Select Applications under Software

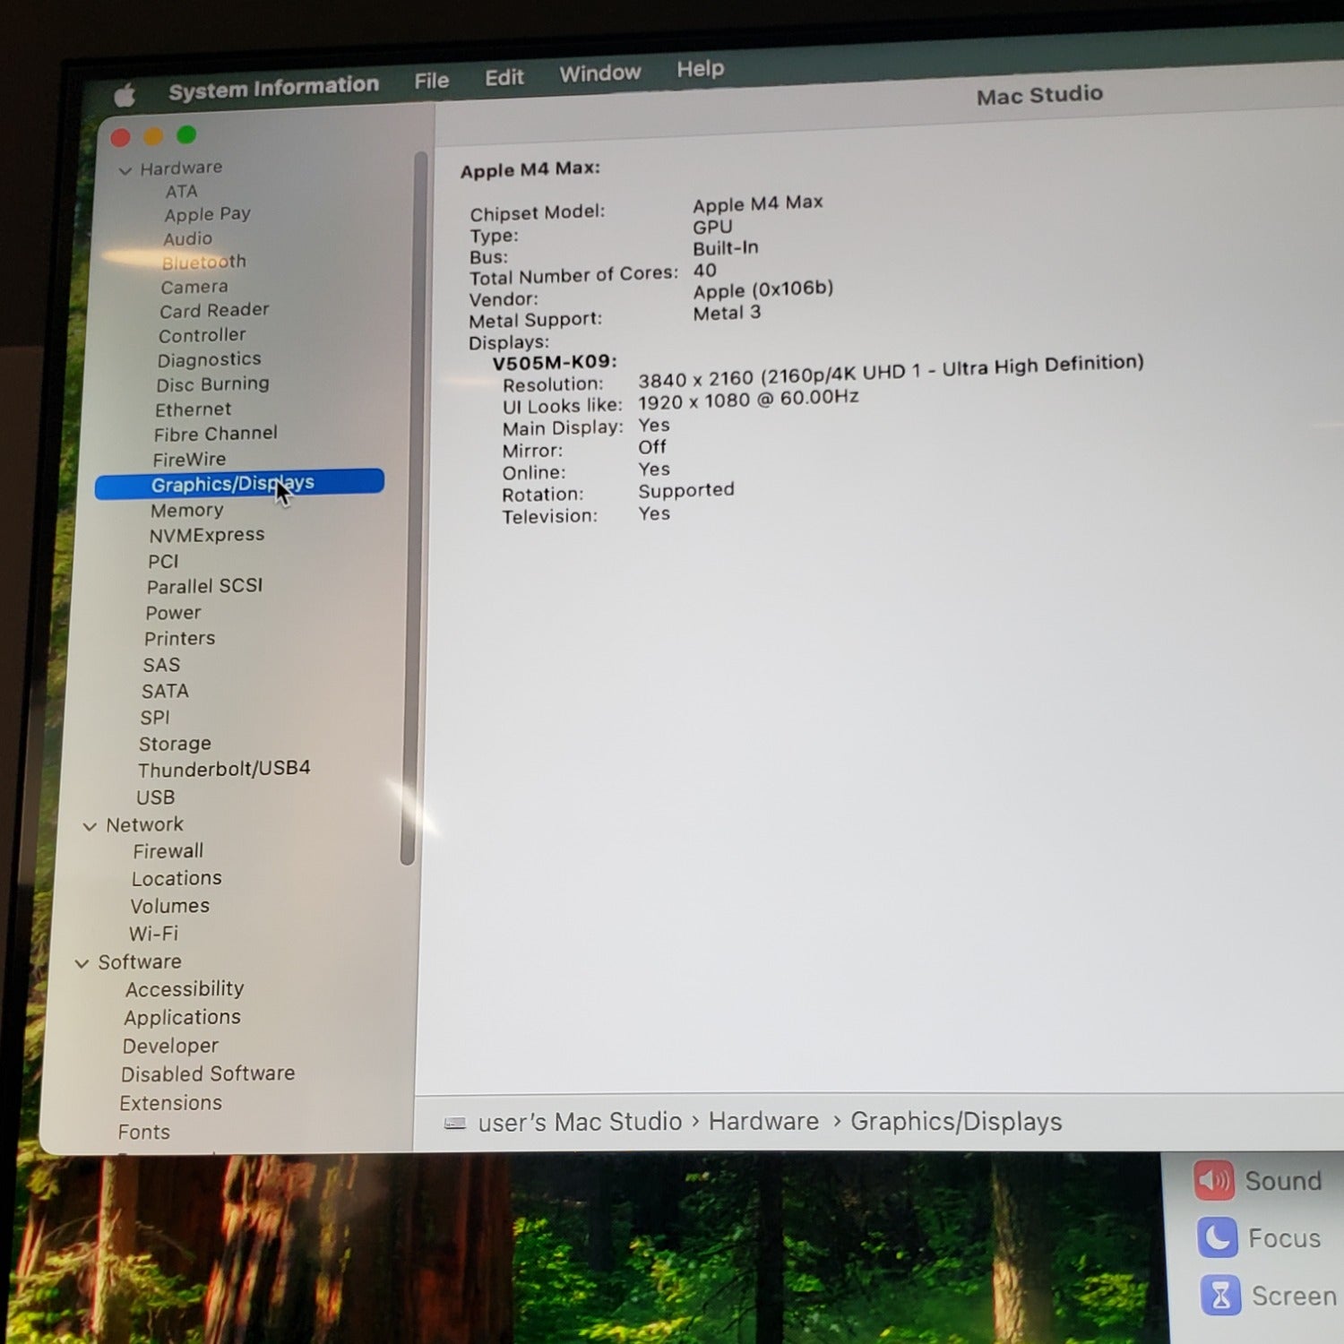pos(182,1018)
